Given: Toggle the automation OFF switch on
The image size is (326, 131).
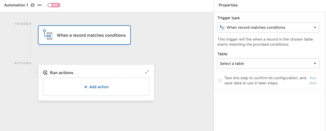Looking at the screenshot, I should (x=54, y=5).
